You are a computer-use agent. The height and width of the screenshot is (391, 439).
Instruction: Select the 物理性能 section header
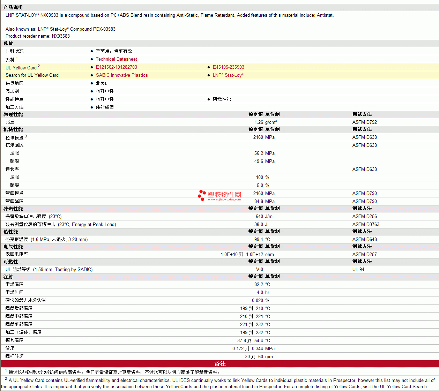13,115
